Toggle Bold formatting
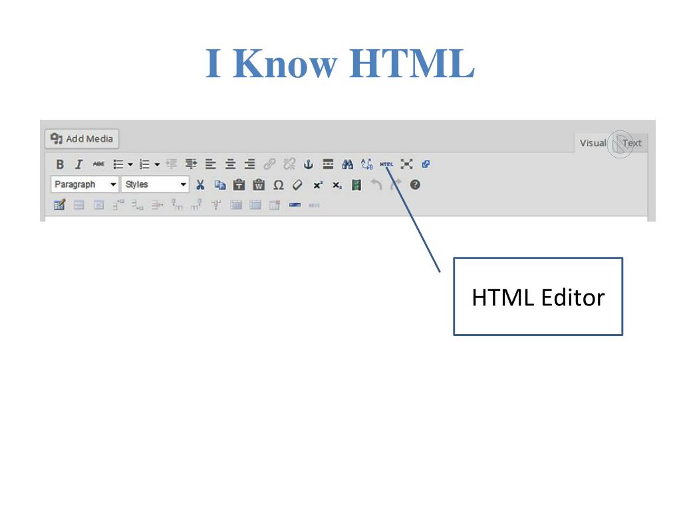Viewport: 681px width, 511px height. click(x=60, y=164)
